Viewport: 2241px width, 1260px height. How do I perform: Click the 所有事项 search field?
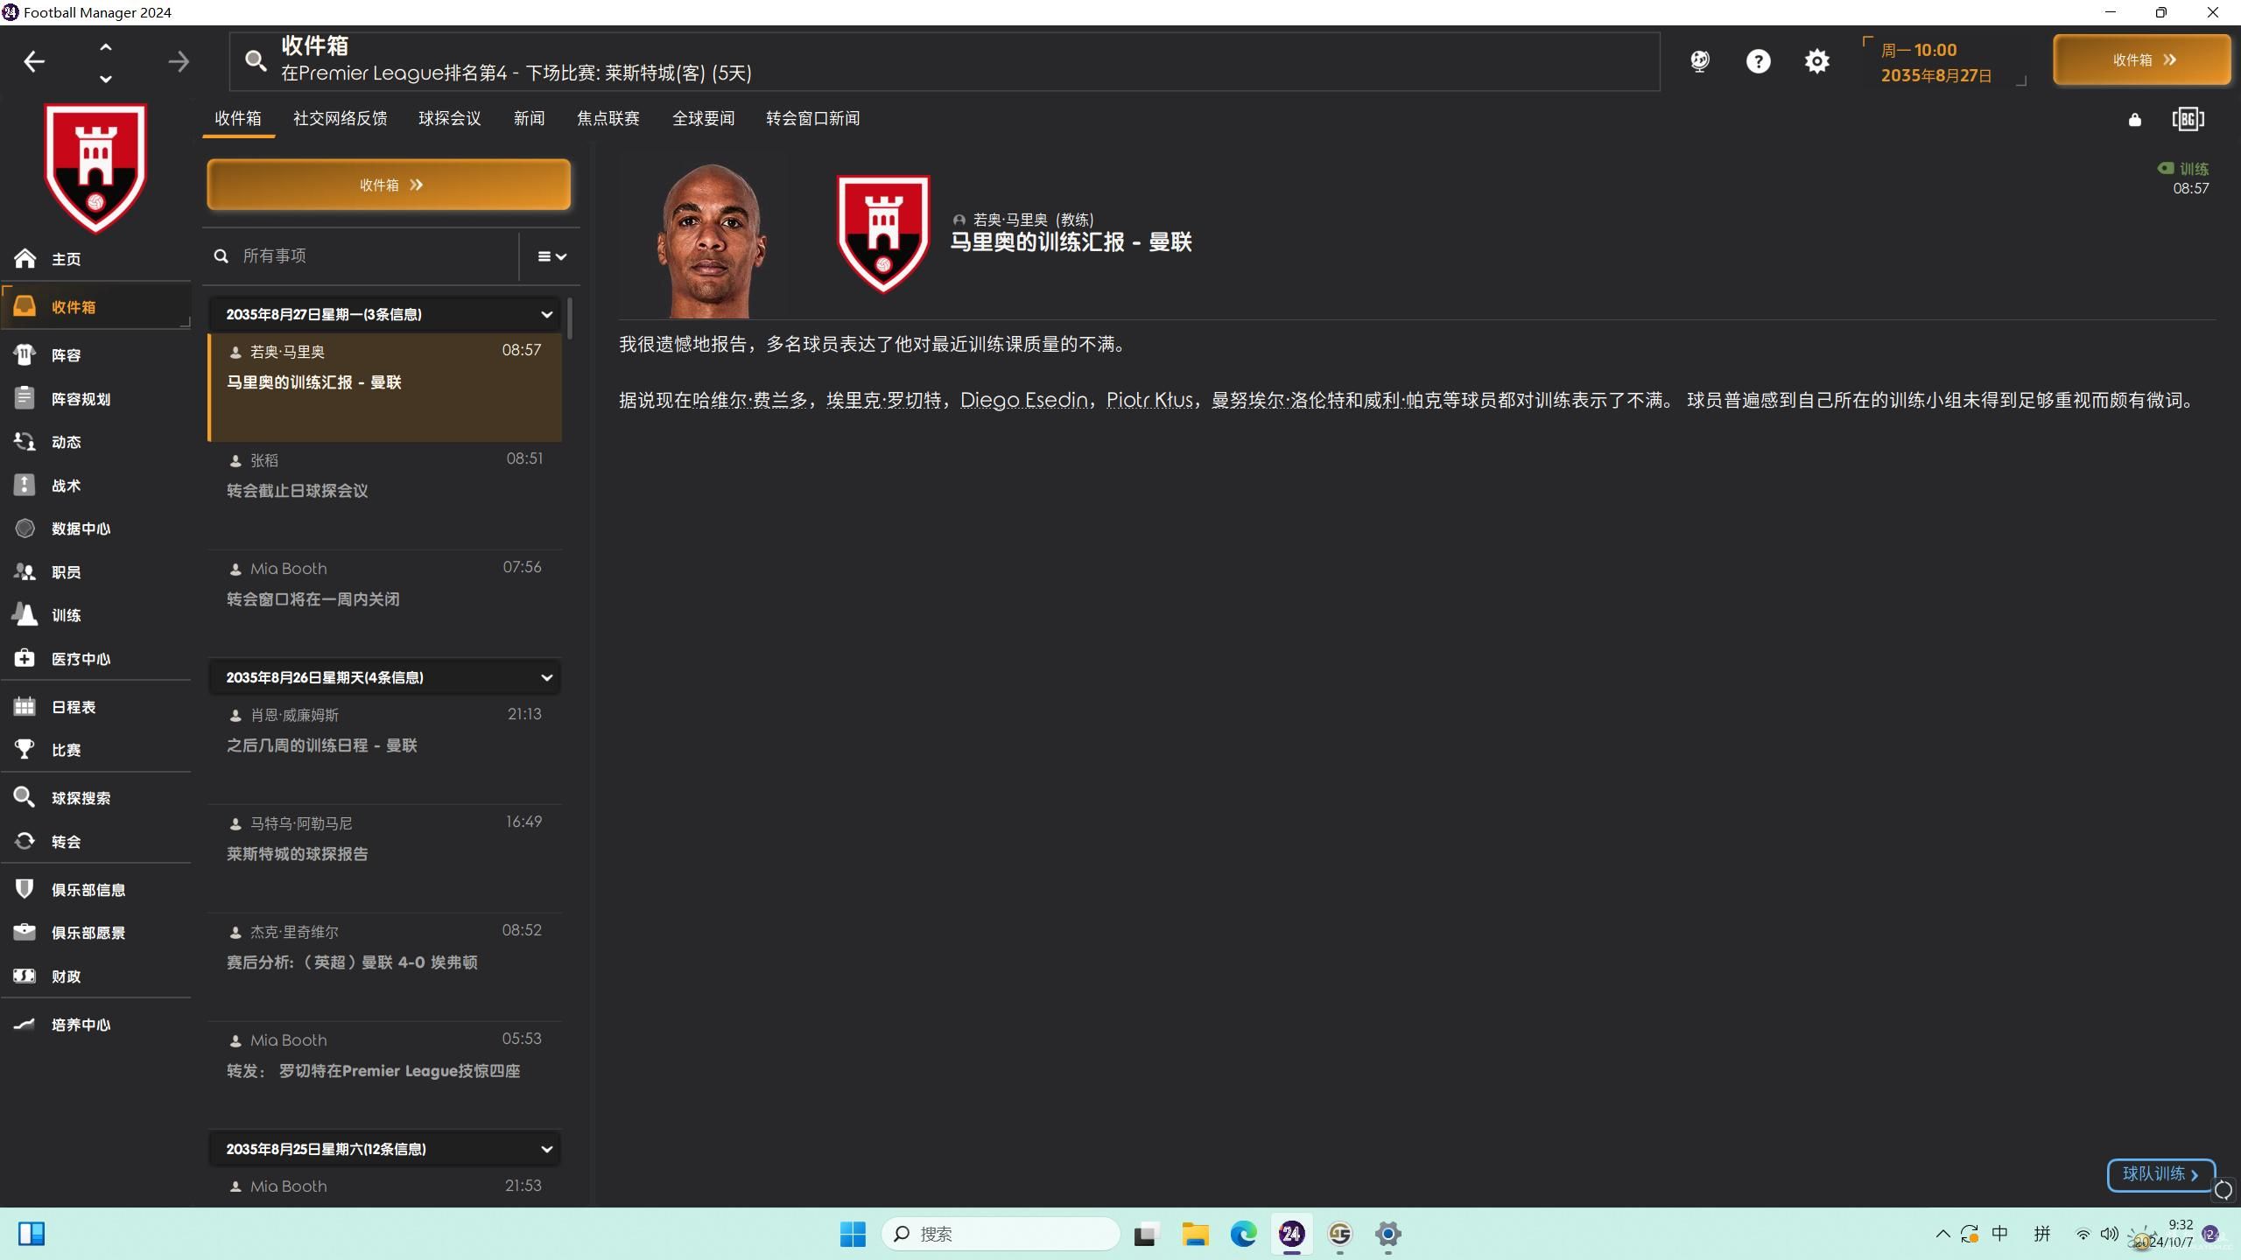point(363,255)
